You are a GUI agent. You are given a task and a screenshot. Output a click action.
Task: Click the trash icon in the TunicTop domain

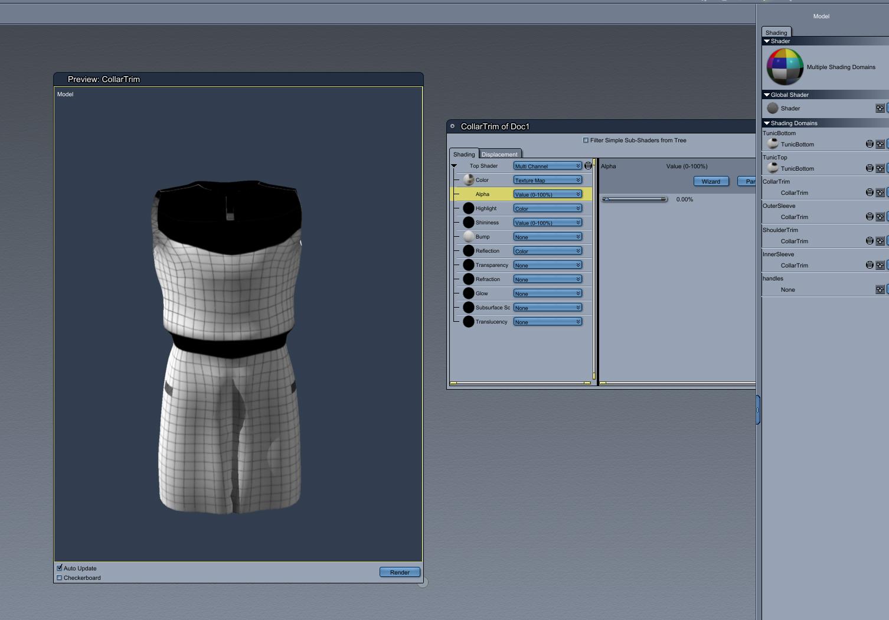tap(870, 168)
